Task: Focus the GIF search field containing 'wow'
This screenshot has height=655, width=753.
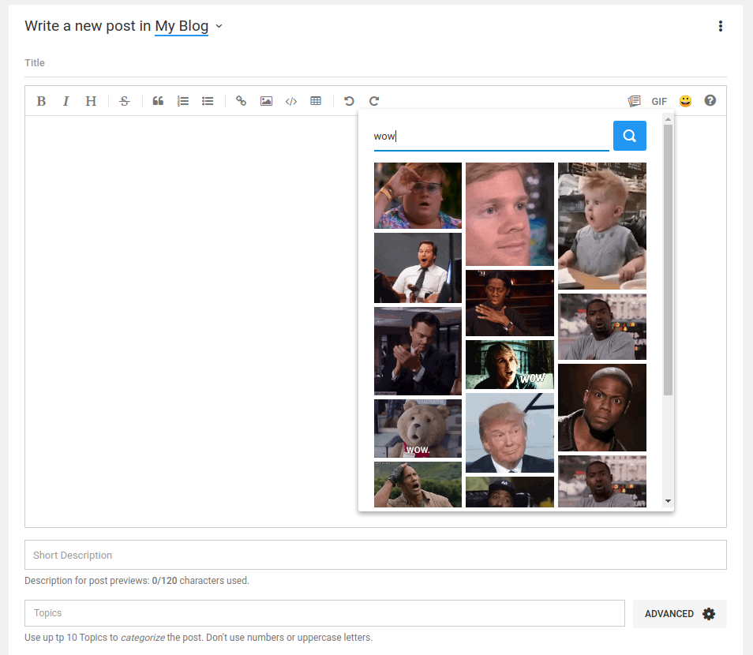Action: click(491, 137)
